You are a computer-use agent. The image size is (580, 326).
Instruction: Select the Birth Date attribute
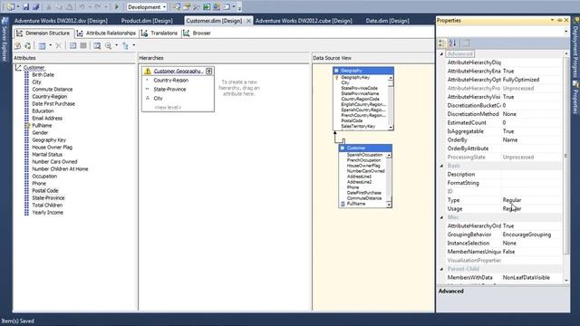(x=43, y=74)
